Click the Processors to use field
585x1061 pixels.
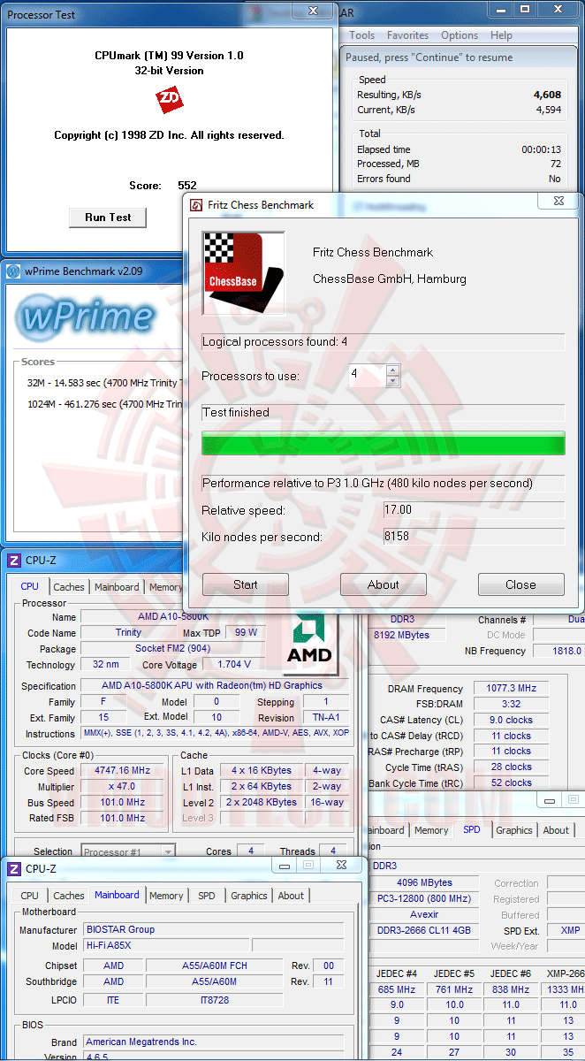point(367,375)
